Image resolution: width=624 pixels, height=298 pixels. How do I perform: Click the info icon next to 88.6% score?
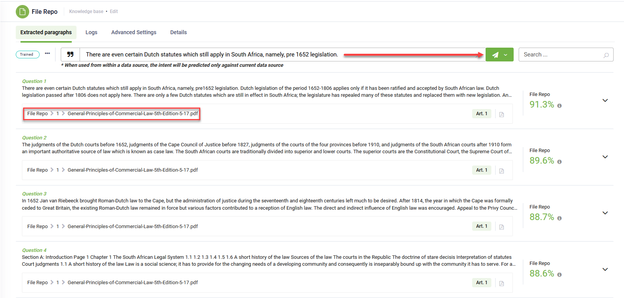tap(559, 275)
